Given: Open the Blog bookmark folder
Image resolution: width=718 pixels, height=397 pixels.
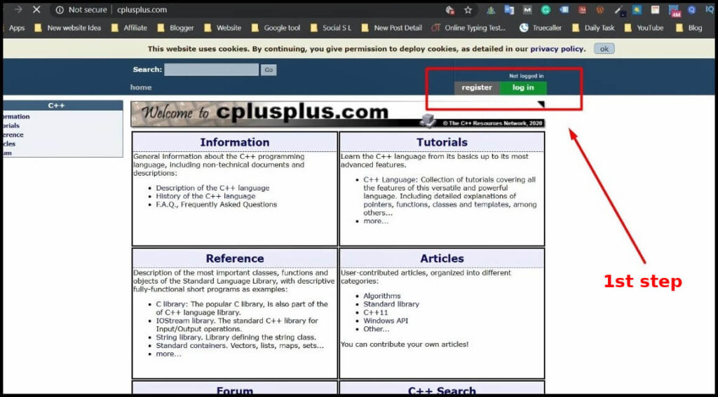Looking at the screenshot, I should tap(689, 28).
